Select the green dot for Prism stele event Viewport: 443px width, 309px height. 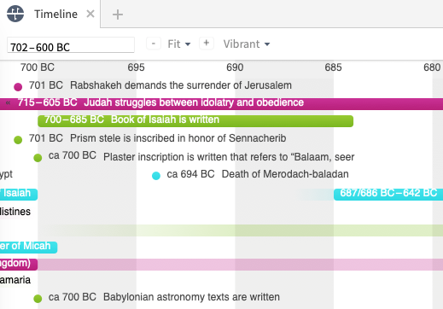[x=18, y=140]
